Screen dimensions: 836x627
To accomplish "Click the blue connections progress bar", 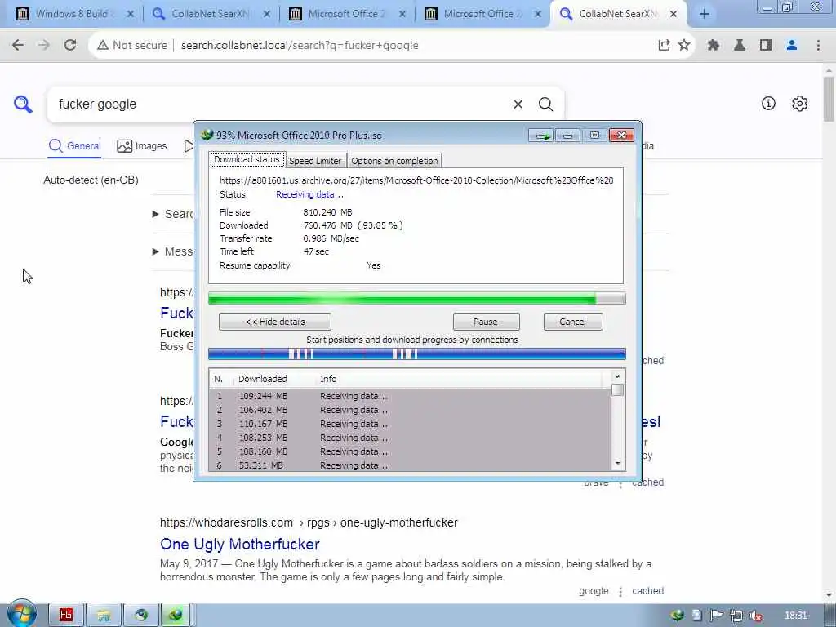I will (417, 354).
